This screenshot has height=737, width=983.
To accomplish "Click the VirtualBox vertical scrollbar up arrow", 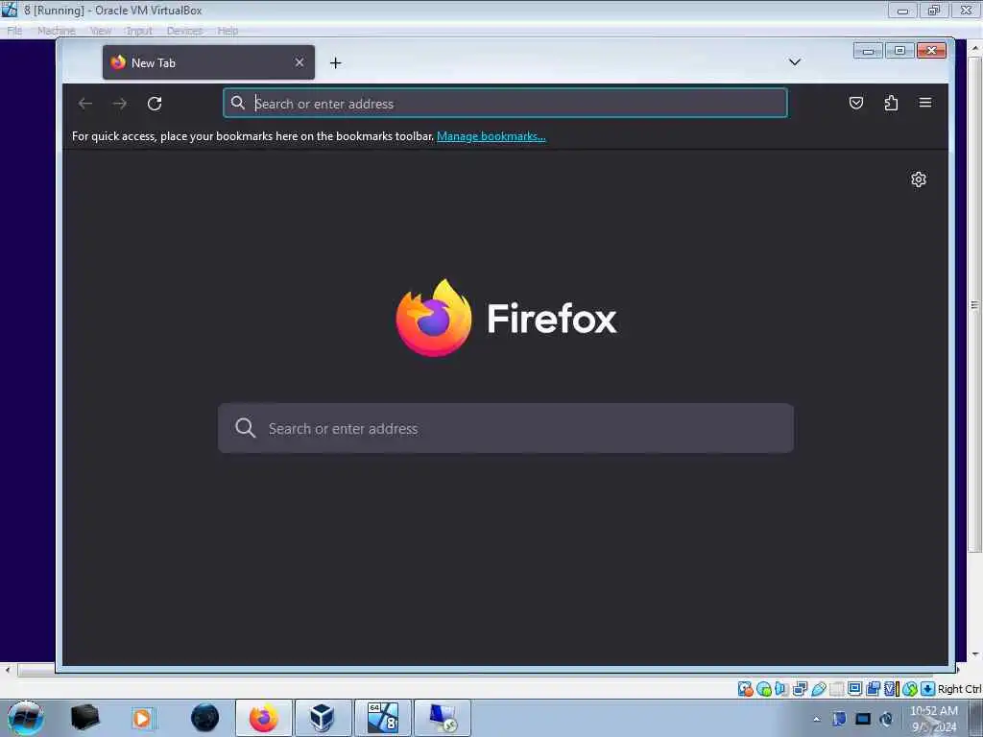I will (x=975, y=48).
